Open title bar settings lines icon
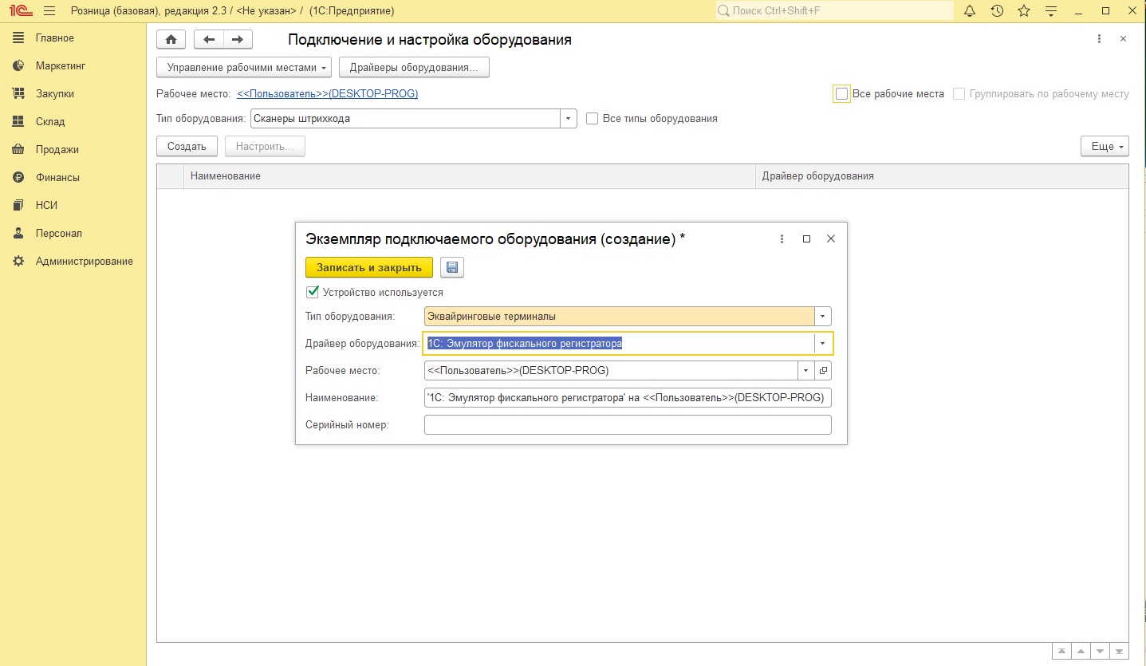The image size is (1146, 666). pos(1051,11)
